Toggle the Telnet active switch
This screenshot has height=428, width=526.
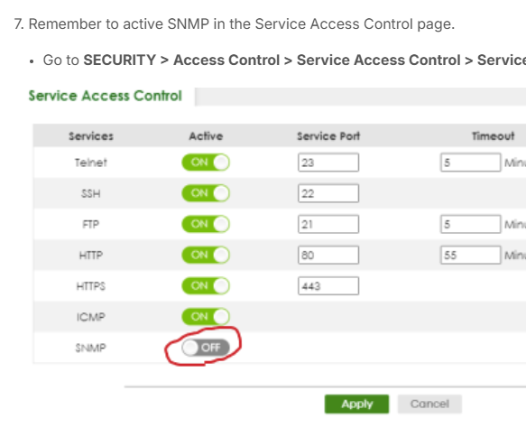[206, 163]
